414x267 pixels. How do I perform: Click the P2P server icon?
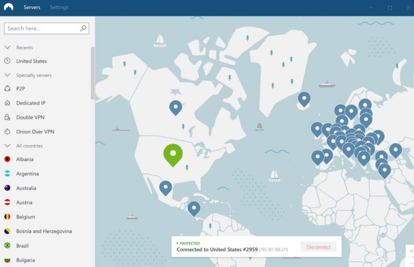7,88
